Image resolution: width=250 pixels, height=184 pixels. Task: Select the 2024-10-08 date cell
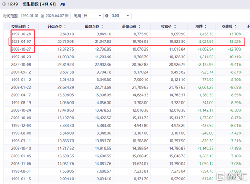tap(21, 65)
